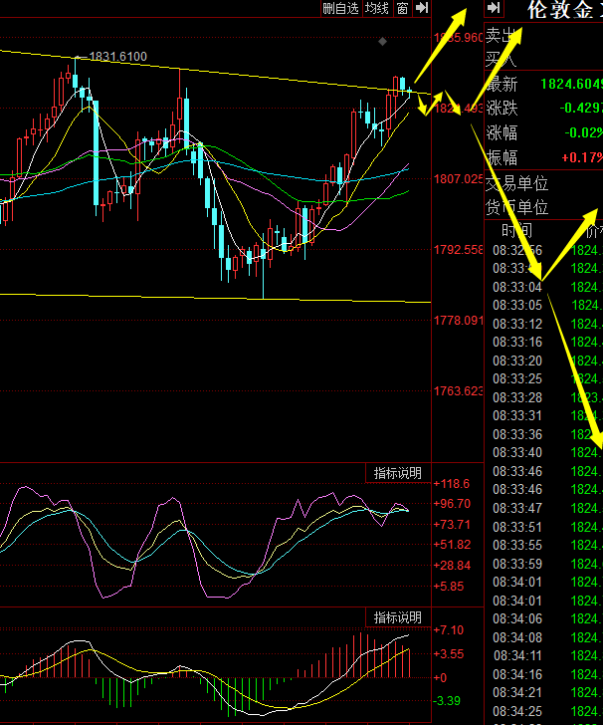The height and width of the screenshot is (725, 603).
Task: Click the 1778.091 price axis label
Action: point(459,320)
